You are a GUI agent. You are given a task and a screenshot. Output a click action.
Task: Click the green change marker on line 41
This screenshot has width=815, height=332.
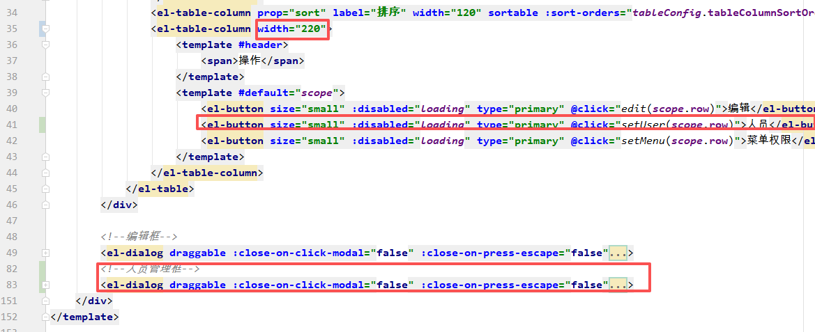tap(43, 125)
